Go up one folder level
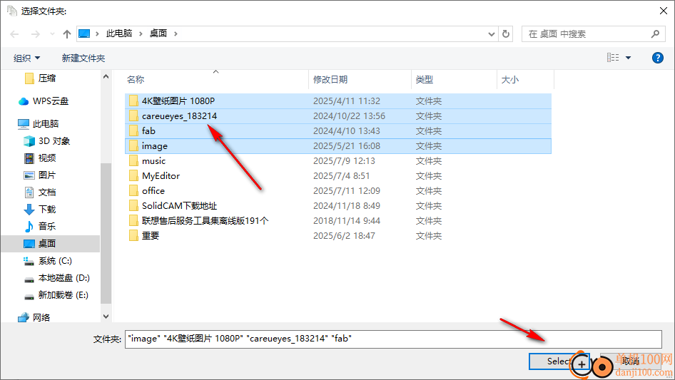 [x=67, y=34]
